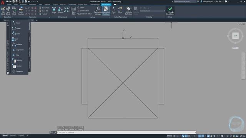Switch to the Parametric ribbon tab

pyautogui.click(x=32, y=5)
